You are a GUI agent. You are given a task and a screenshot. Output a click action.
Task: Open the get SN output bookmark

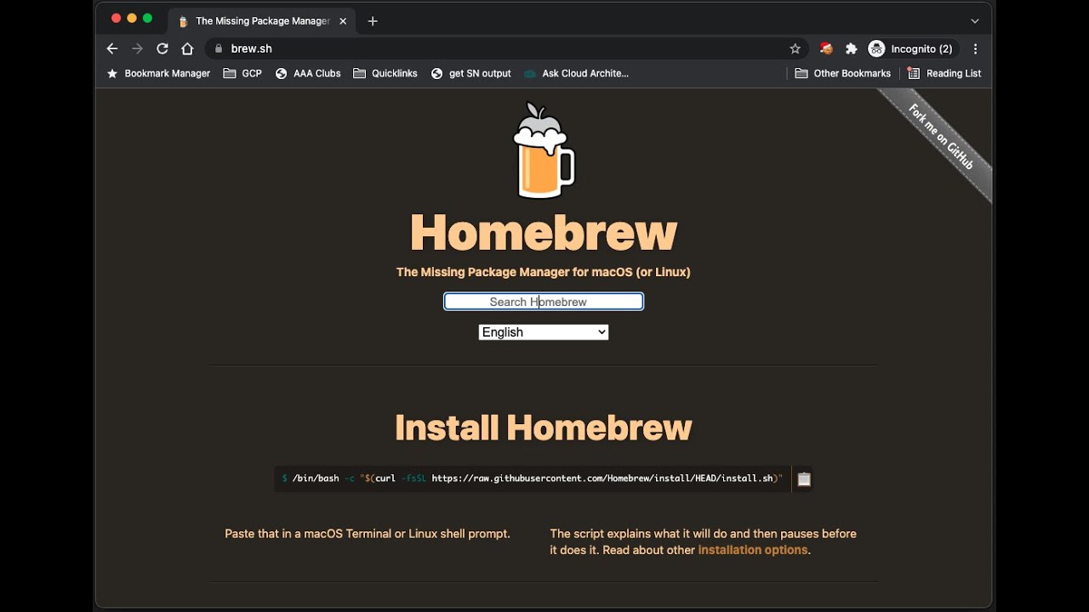click(471, 73)
